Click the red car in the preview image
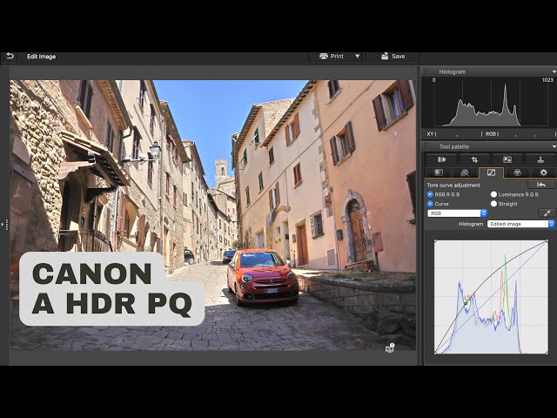Screen dimensions: 557x418 click(x=263, y=277)
